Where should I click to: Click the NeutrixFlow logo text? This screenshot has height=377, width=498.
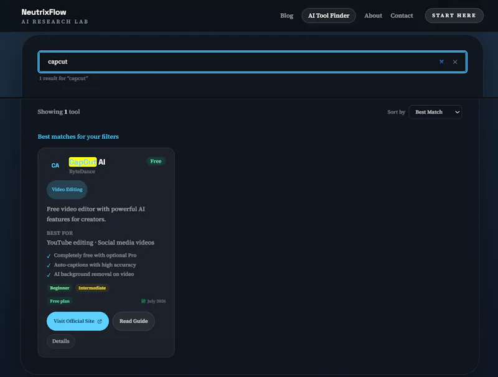tap(44, 12)
